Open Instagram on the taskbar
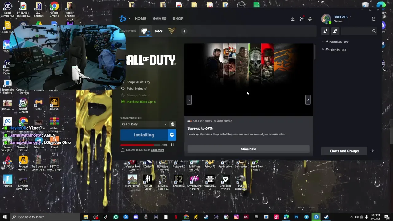This screenshot has height=221, width=393. tap(236, 217)
